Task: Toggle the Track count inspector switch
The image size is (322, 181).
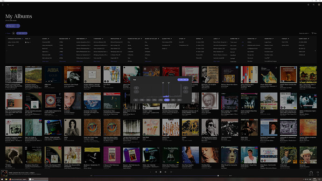Action: (243, 42)
